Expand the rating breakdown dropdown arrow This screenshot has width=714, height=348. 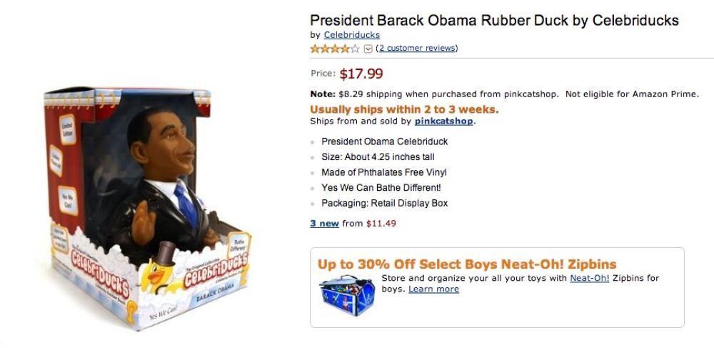coord(368,49)
